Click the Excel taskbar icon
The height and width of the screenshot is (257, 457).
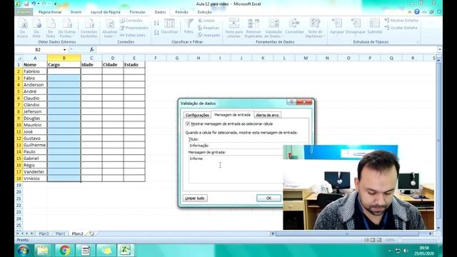pos(126,251)
